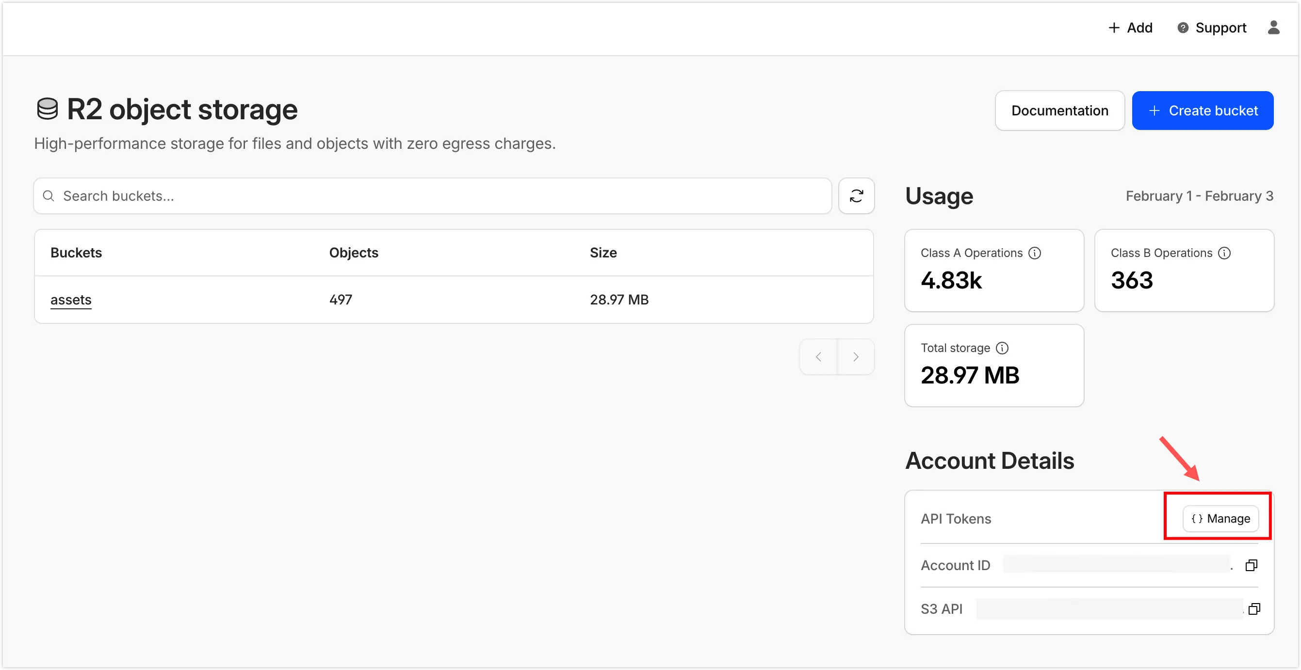
Task: Open the assets bucket link
Action: click(x=71, y=300)
